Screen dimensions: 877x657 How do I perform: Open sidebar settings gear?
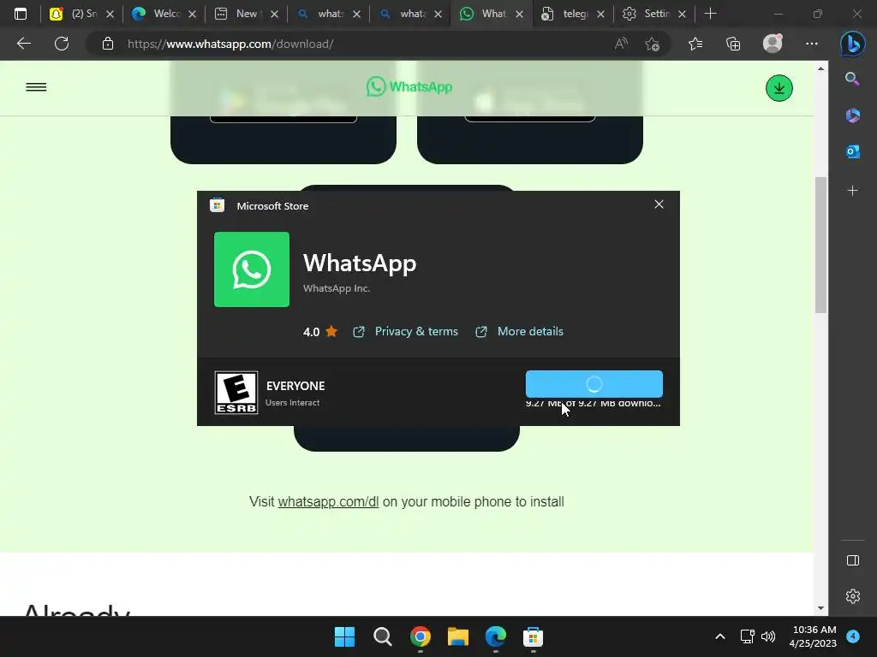coord(852,596)
